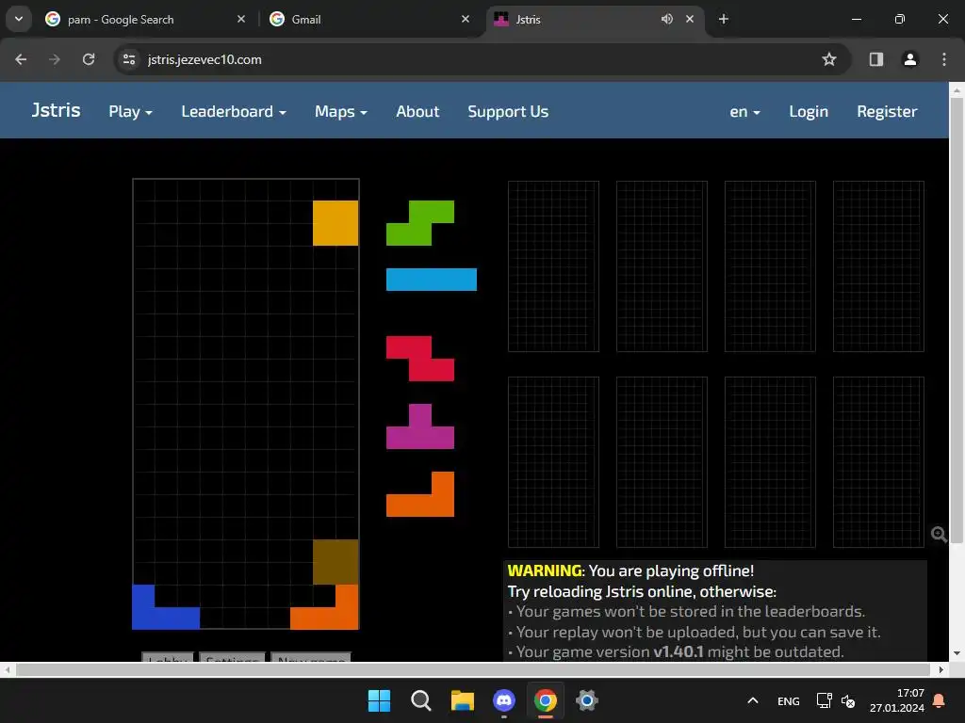Image resolution: width=965 pixels, height=723 pixels.
Task: Open the Maps dropdown menu
Action: [x=341, y=111]
